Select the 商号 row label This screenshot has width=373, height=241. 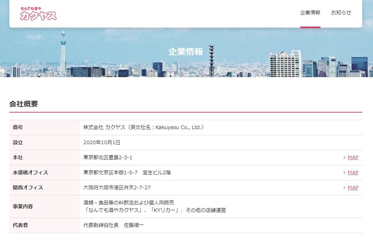click(x=18, y=127)
